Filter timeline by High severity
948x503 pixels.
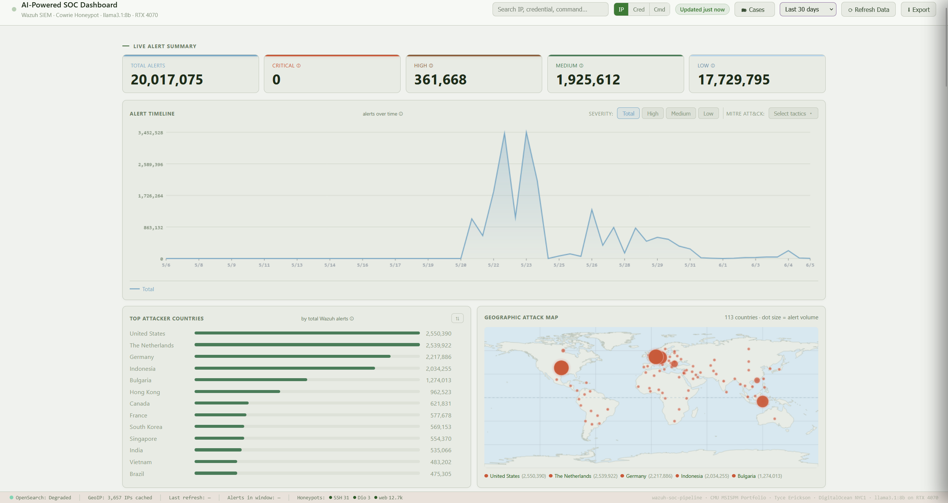click(653, 114)
